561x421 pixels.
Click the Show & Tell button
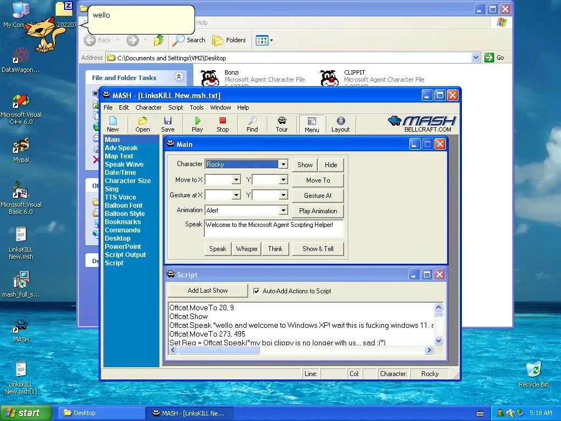coord(318,249)
